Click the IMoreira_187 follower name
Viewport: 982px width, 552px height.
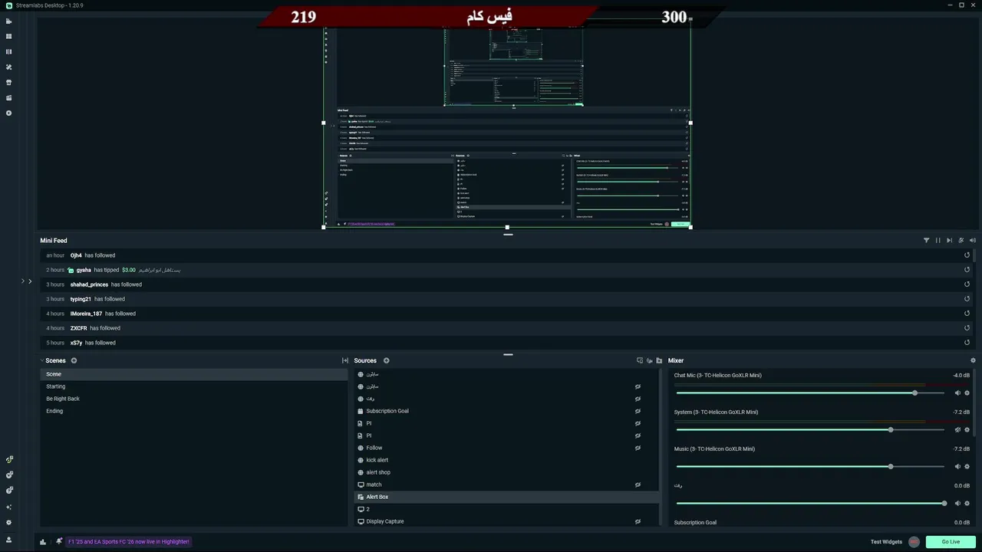pos(86,314)
